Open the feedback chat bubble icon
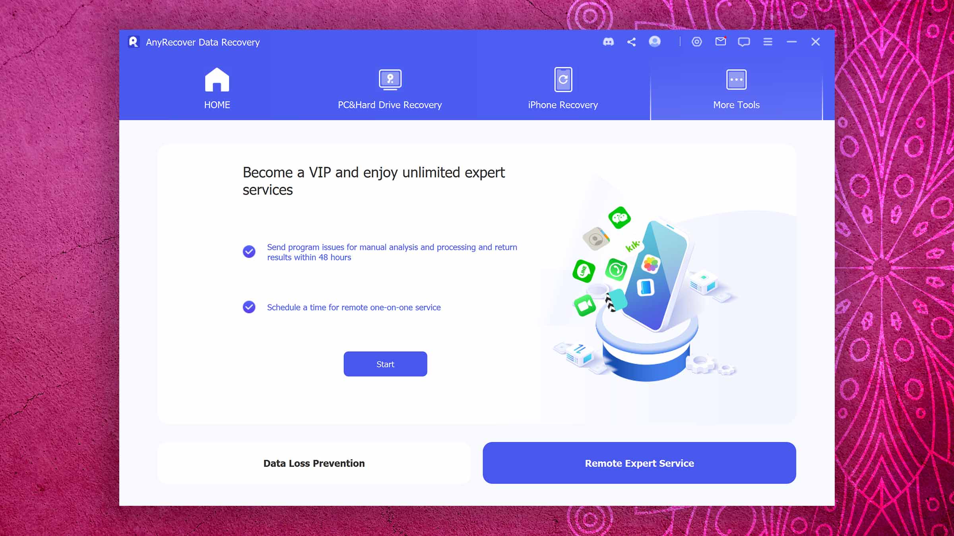This screenshot has width=954, height=536. pos(744,42)
